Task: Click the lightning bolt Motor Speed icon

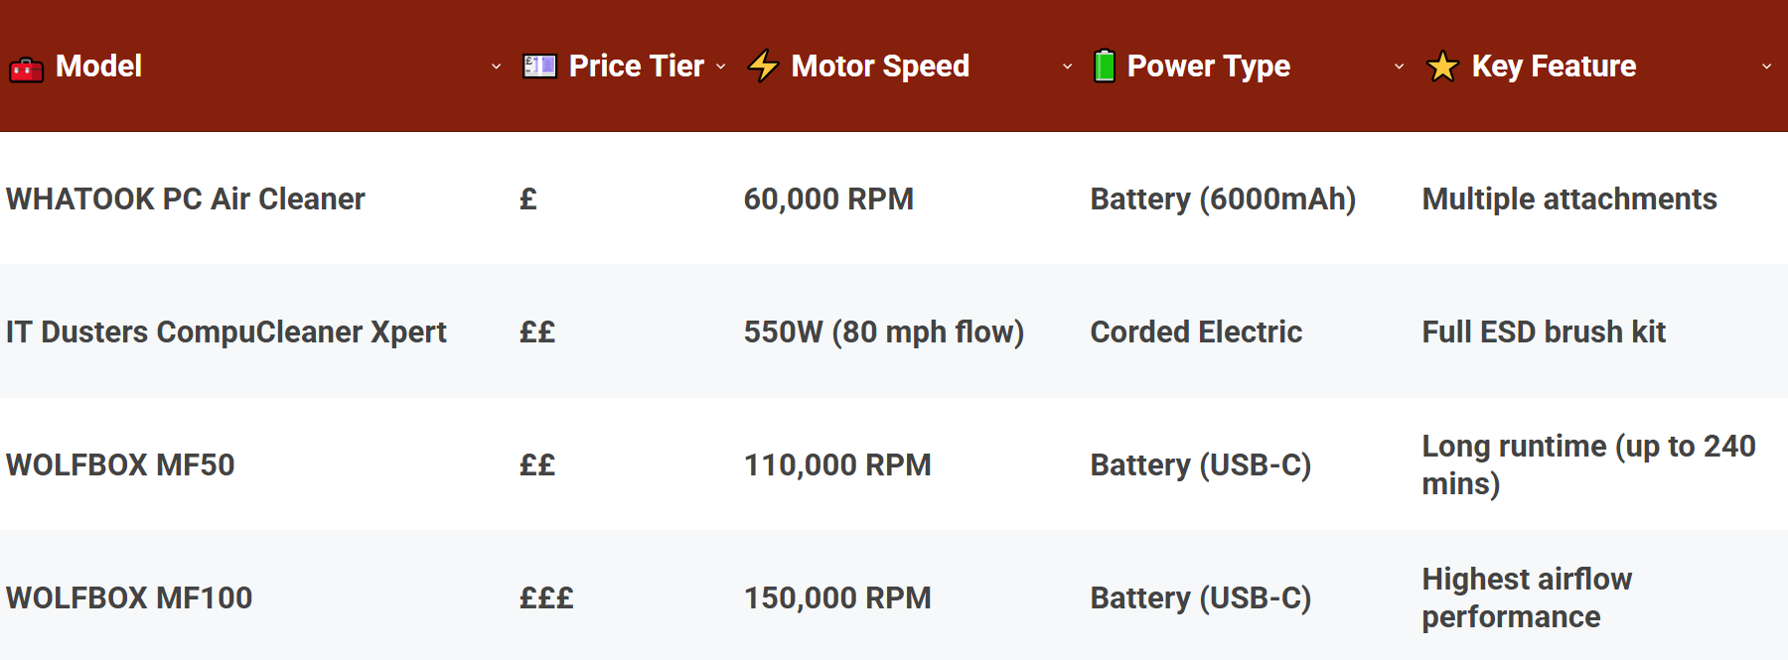Action: tap(763, 66)
